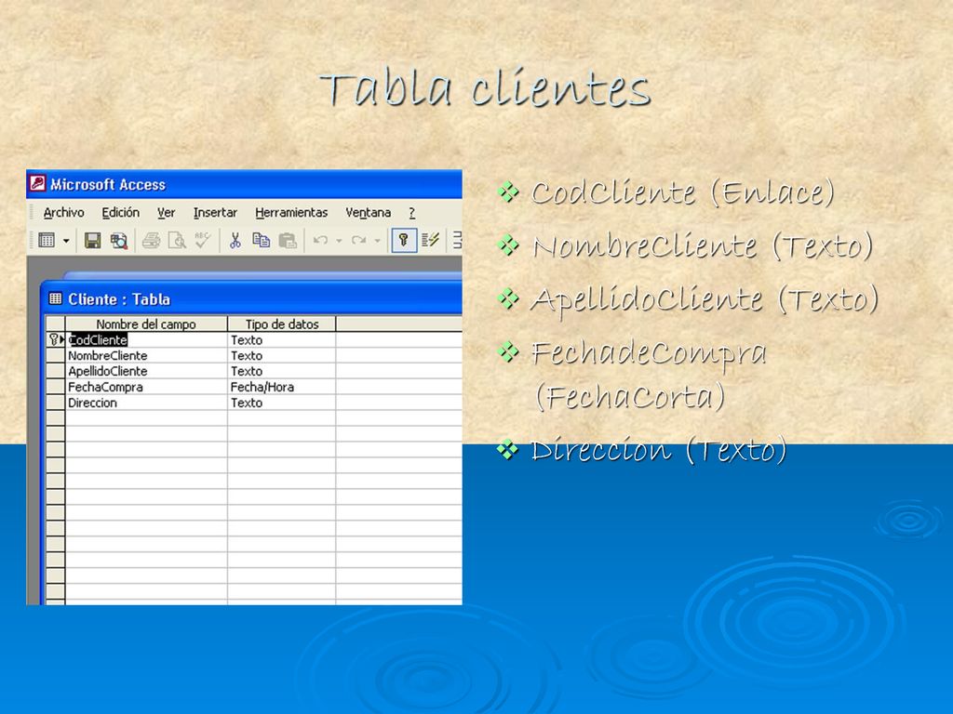Open the Insertar menu
This screenshot has width=953, height=714.
pos(215,213)
